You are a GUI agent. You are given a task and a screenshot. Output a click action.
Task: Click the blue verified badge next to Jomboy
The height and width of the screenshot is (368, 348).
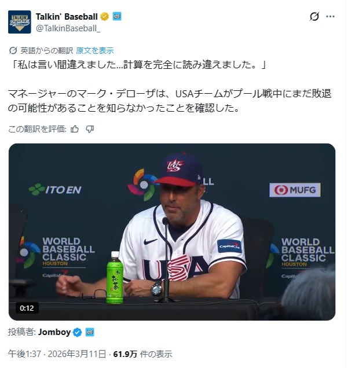pos(78,333)
